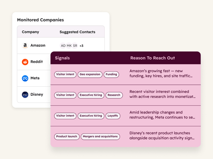This screenshot has width=213, height=159.
Task: Click the Disney logo icon
Action: (x=25, y=95)
